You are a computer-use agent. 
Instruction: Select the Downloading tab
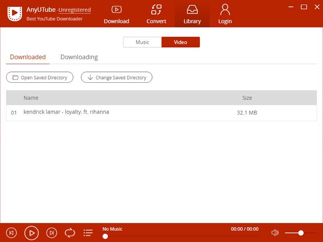pos(79,57)
